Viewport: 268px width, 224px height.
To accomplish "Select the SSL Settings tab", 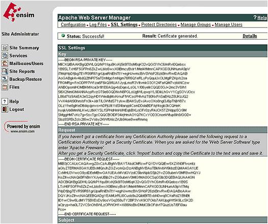I will pos(124,25).
